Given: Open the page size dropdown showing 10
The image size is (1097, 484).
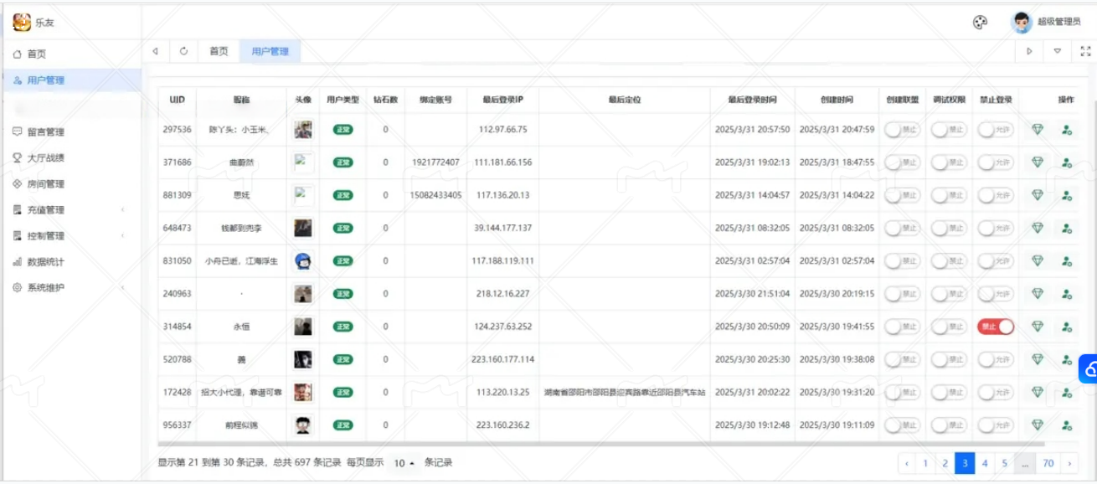Looking at the screenshot, I should 404,463.
